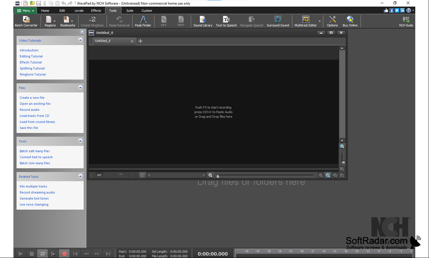Collapse the Video Tutorials panel
This screenshot has height=258, width=429.
(80, 40)
